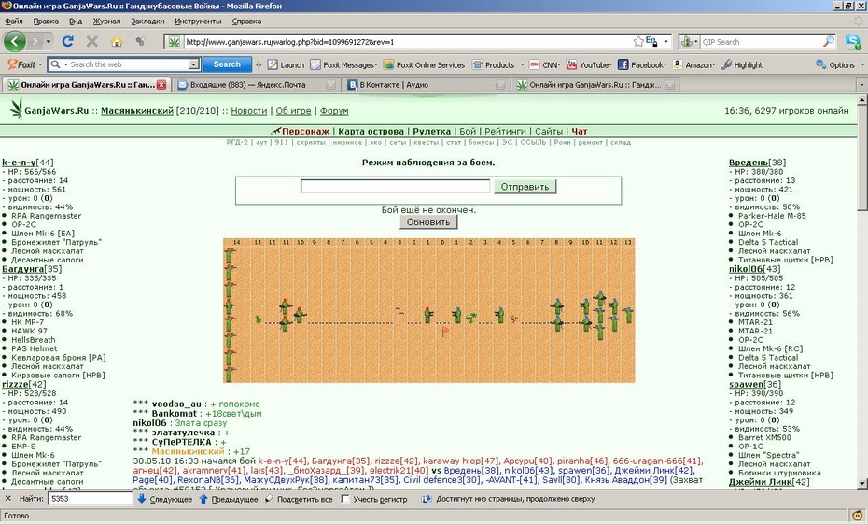Open the Инструменты menu
Screen dimensions: 868x525
(x=198, y=21)
